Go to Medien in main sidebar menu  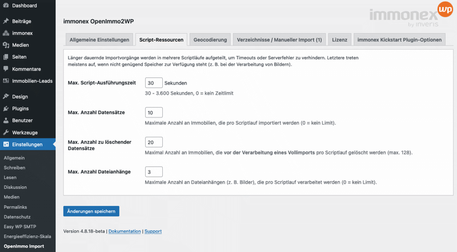(x=27, y=45)
